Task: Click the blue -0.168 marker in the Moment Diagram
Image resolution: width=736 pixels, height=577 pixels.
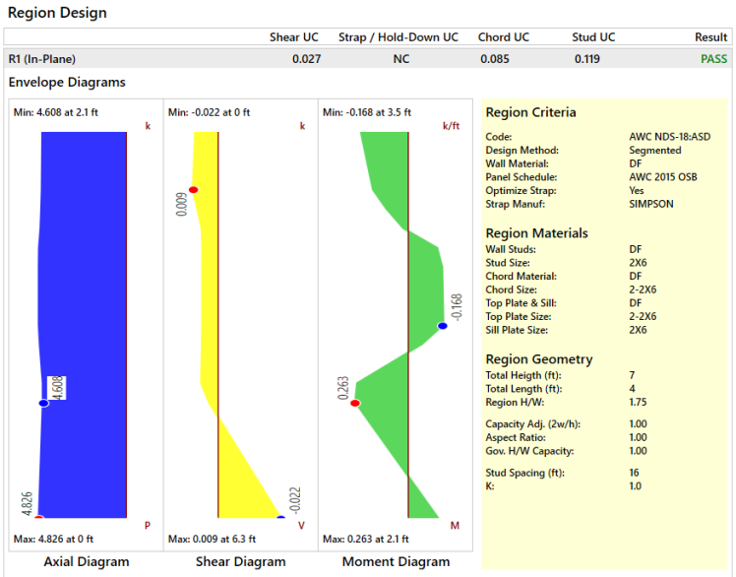Action: pos(443,325)
